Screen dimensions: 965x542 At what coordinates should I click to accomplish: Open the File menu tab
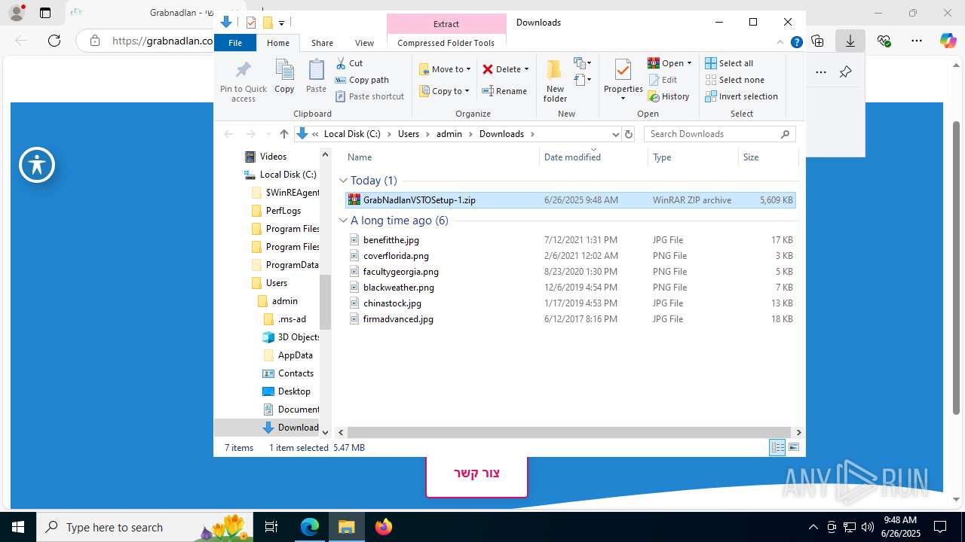[235, 43]
